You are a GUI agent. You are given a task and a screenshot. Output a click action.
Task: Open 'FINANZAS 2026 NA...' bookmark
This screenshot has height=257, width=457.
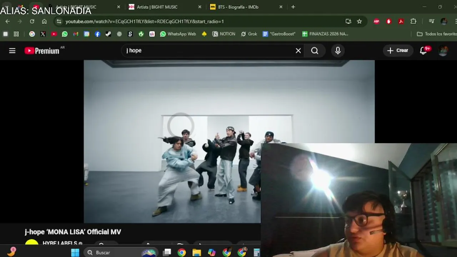click(x=325, y=34)
